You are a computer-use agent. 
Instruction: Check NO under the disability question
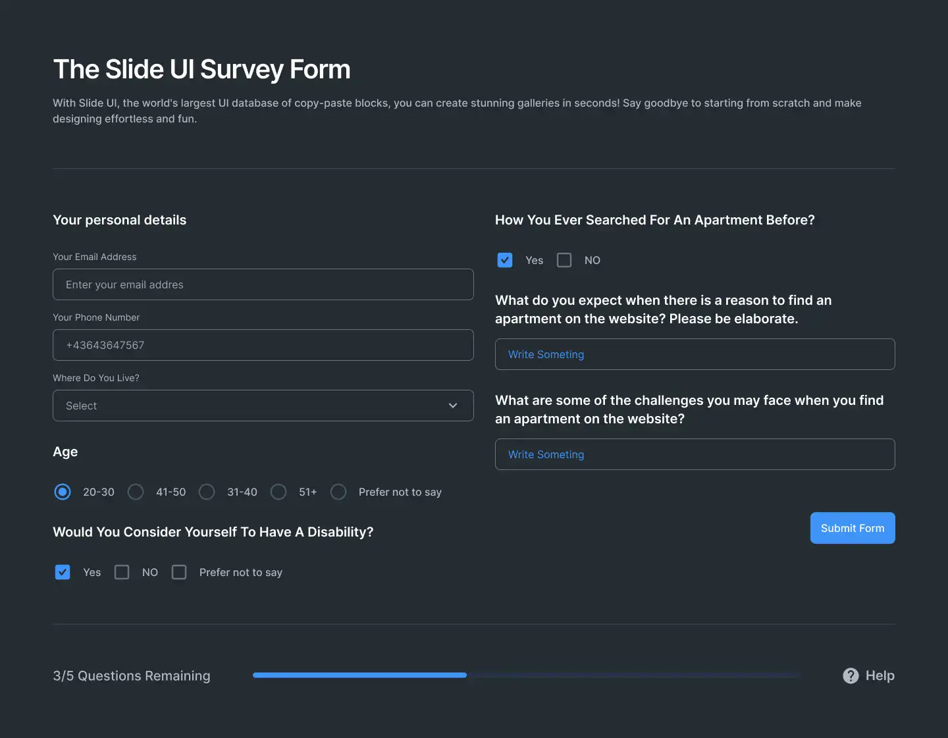[122, 572]
